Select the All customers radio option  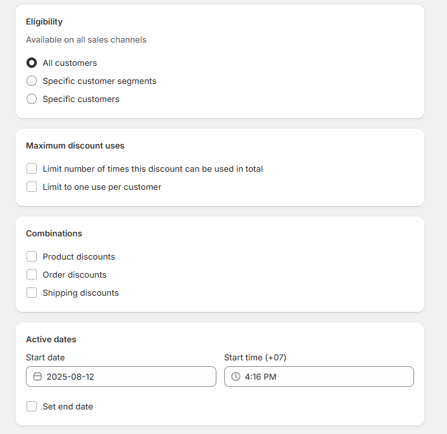point(32,63)
